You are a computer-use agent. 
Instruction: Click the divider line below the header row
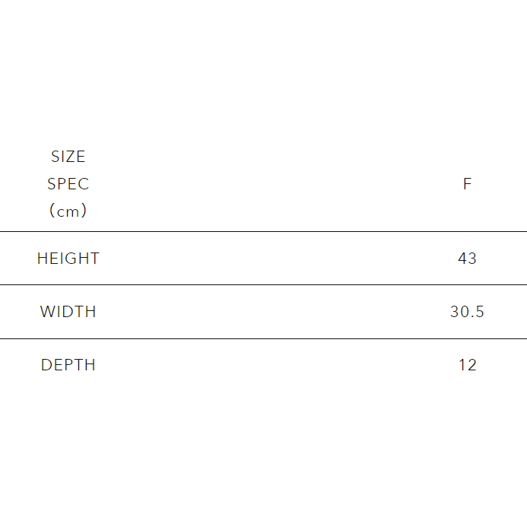pos(263,231)
